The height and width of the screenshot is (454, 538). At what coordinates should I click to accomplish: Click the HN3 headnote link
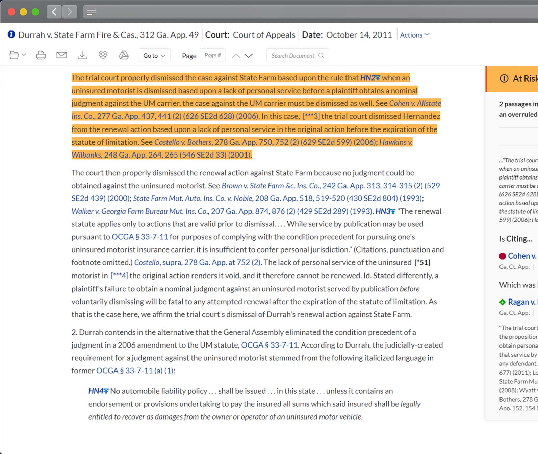385,211
